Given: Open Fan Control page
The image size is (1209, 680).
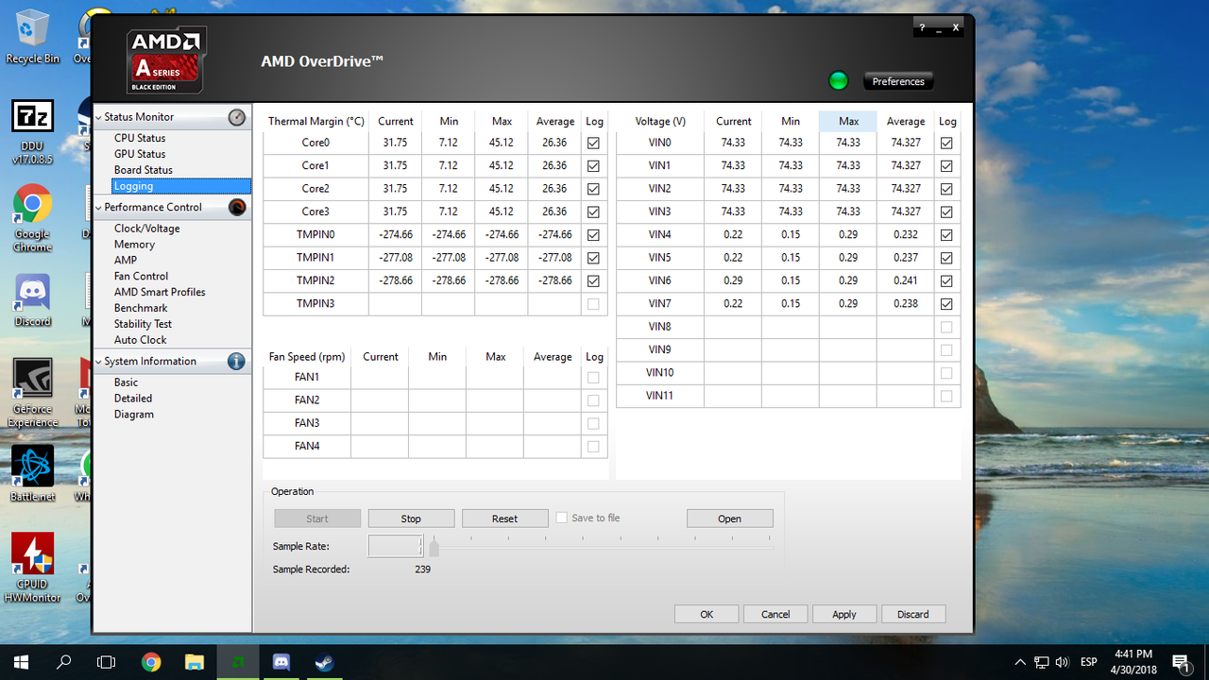Looking at the screenshot, I should (141, 276).
